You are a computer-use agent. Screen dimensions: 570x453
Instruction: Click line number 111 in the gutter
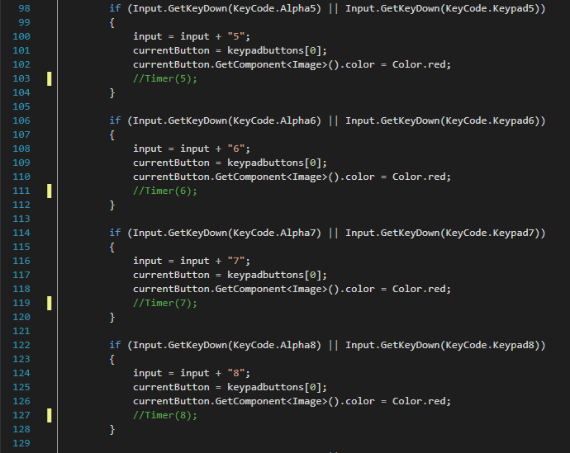[x=21, y=191]
